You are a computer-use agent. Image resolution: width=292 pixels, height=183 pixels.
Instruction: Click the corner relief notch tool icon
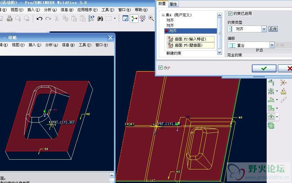click(271, 108)
